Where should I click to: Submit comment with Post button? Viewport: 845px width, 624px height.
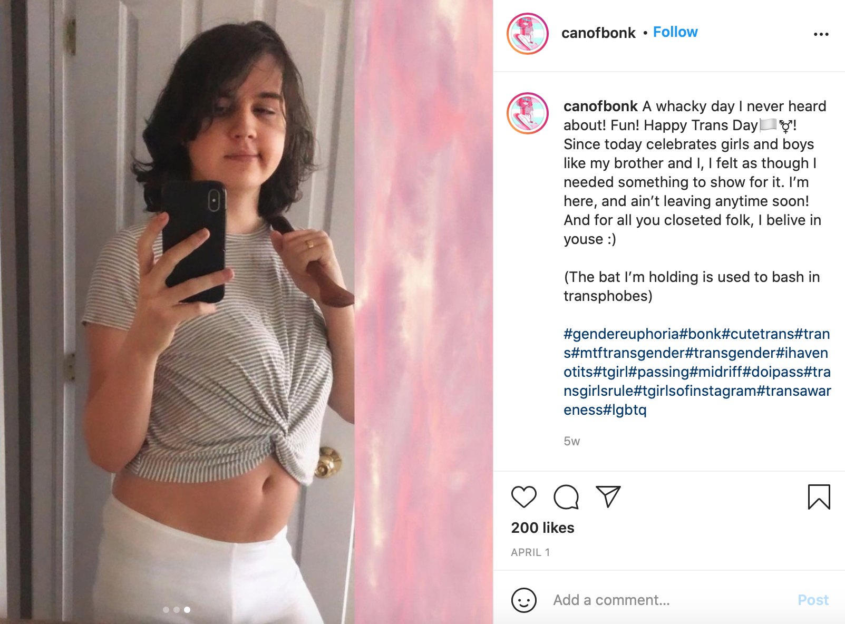click(813, 600)
